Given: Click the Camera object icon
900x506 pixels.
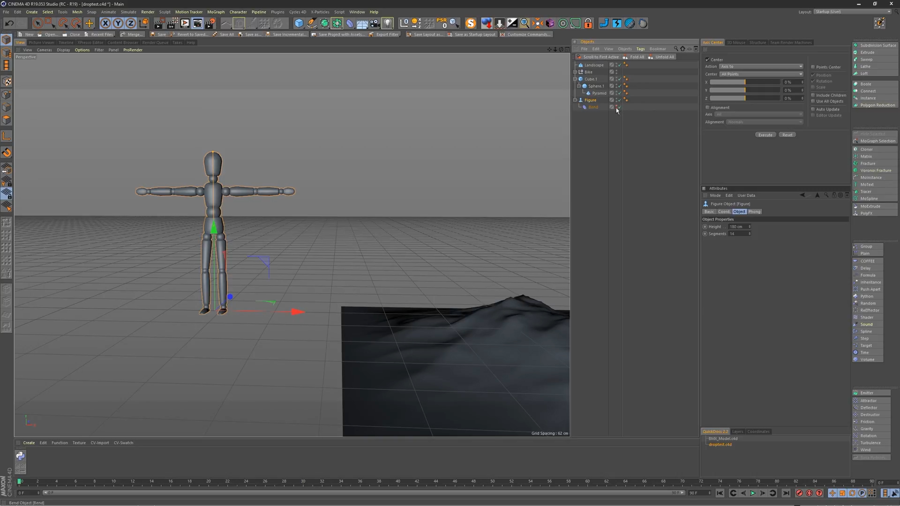Looking at the screenshot, I should 375,23.
